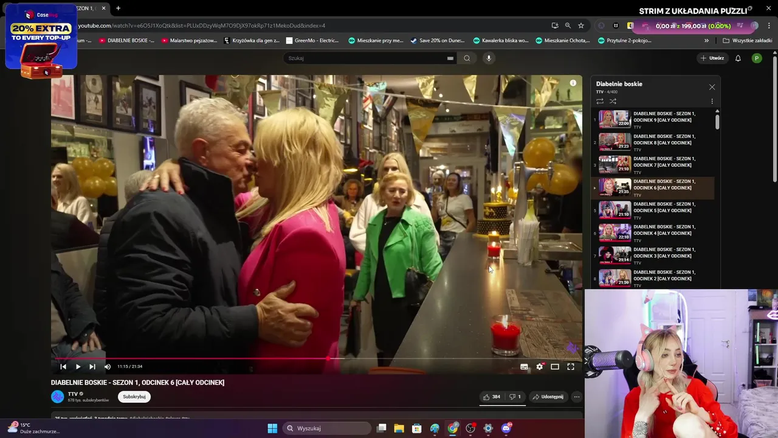Select playlist item Sezon 1, Odcinek 9
The width and height of the screenshot is (778, 438).
(x=653, y=119)
